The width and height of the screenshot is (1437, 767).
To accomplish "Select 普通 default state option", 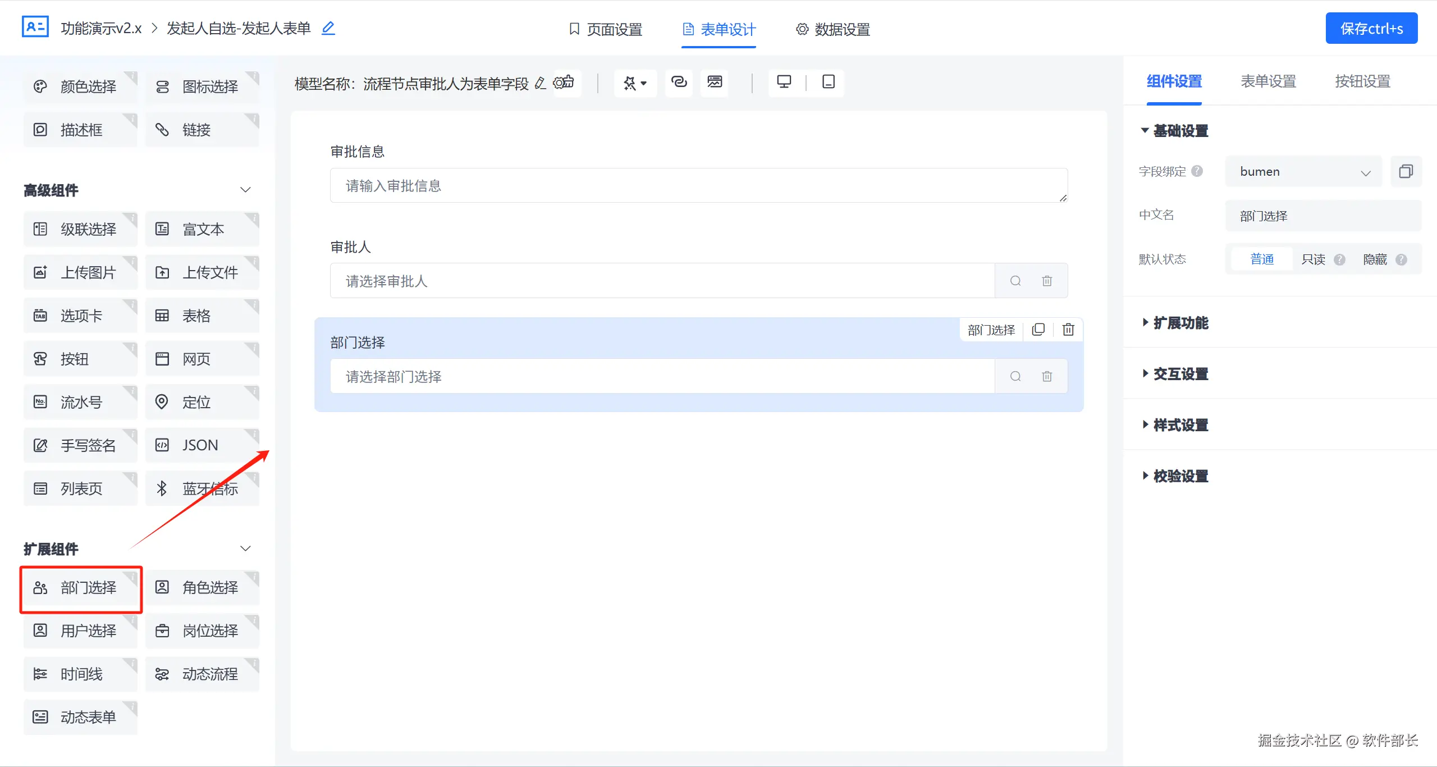I will (1262, 259).
